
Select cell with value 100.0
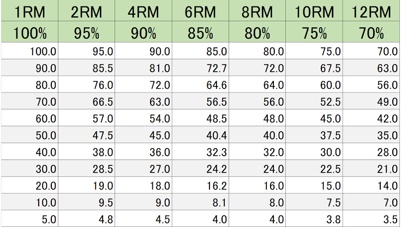(x=29, y=51)
